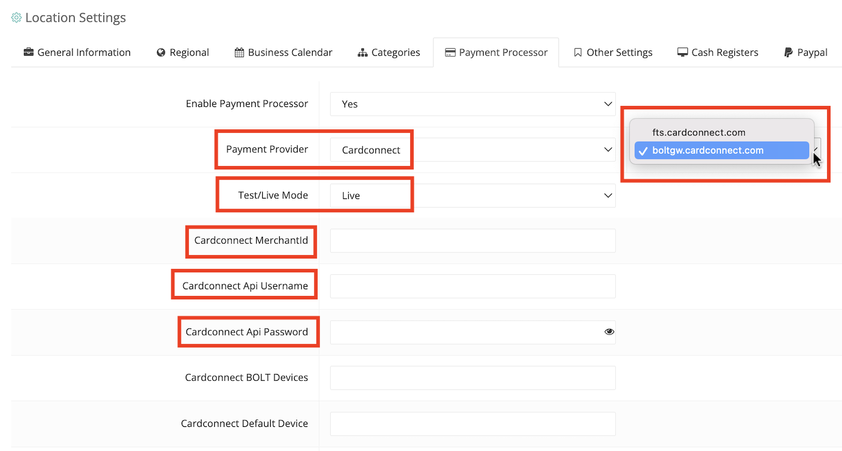This screenshot has height=451, width=842.
Task: Click the gear icon beside Location Settings
Action: [x=17, y=18]
